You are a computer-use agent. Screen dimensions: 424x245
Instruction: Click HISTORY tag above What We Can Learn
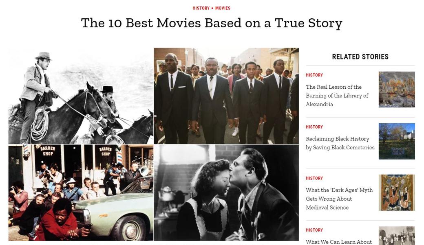314,230
